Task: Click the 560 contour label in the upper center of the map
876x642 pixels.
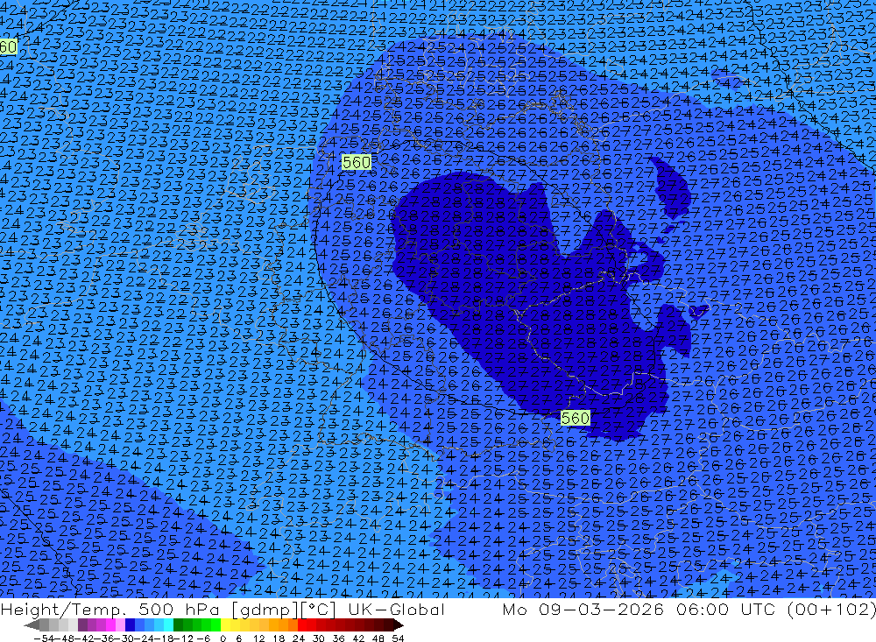Action: click(x=357, y=162)
